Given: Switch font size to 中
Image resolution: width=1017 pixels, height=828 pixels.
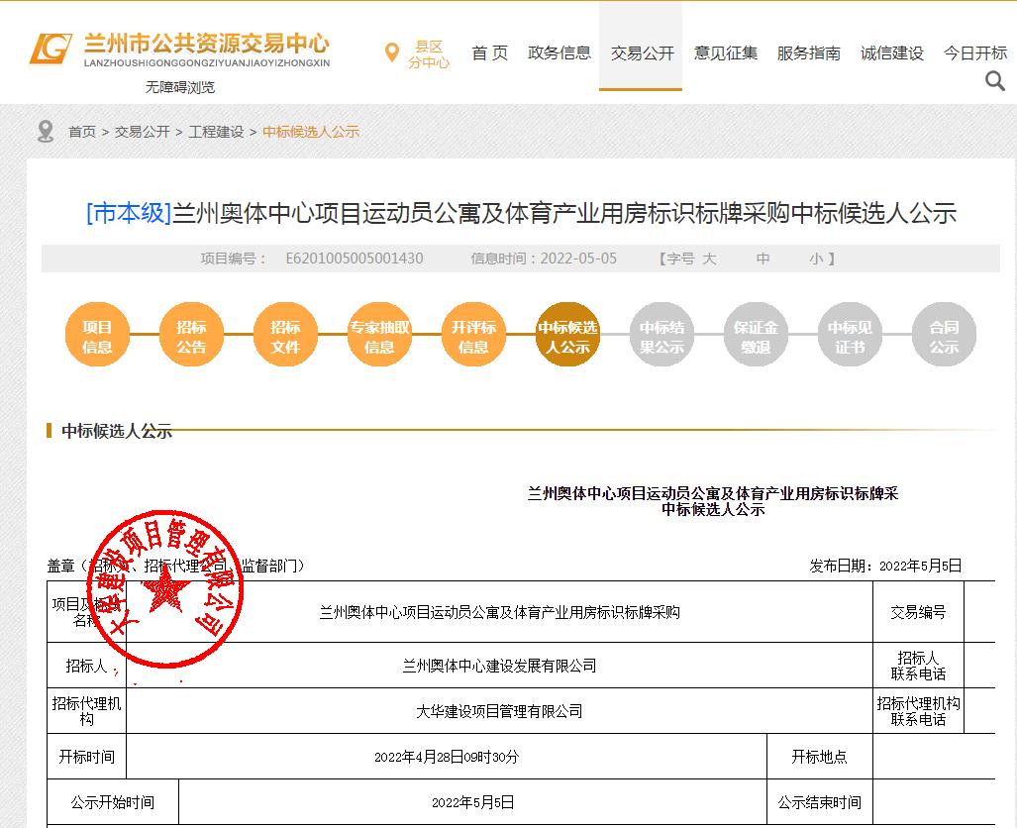Looking at the screenshot, I should [762, 259].
